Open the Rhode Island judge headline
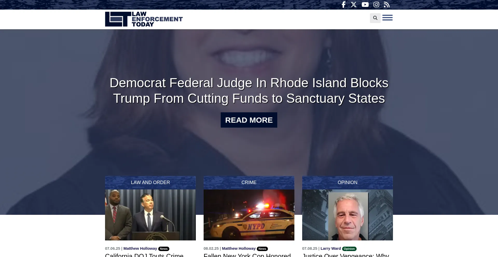 [249, 91]
